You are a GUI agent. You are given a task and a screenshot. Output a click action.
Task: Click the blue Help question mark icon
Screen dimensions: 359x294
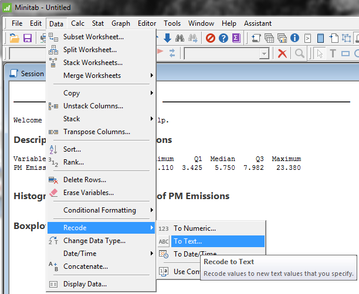coord(223,38)
